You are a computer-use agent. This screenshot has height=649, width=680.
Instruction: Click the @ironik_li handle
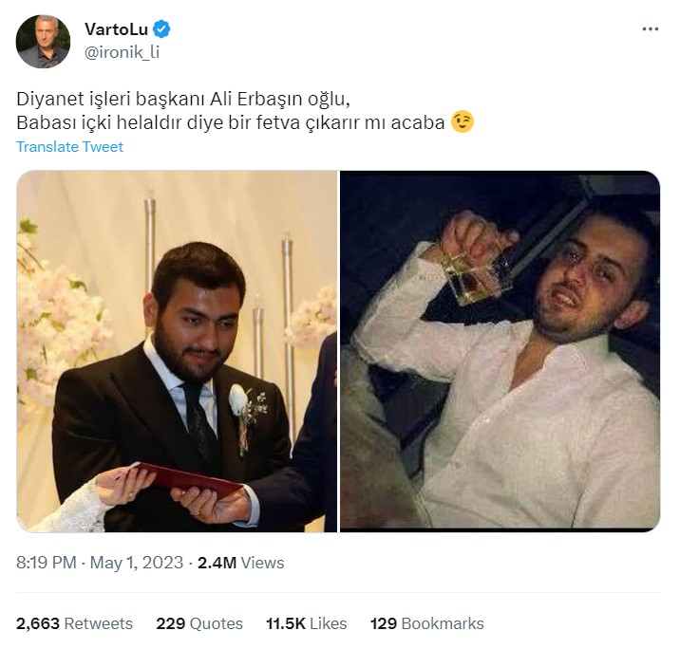[122, 52]
